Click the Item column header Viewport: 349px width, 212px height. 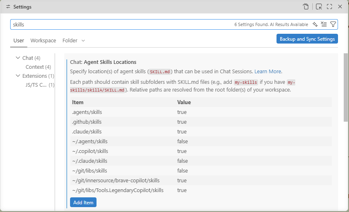[78, 102]
